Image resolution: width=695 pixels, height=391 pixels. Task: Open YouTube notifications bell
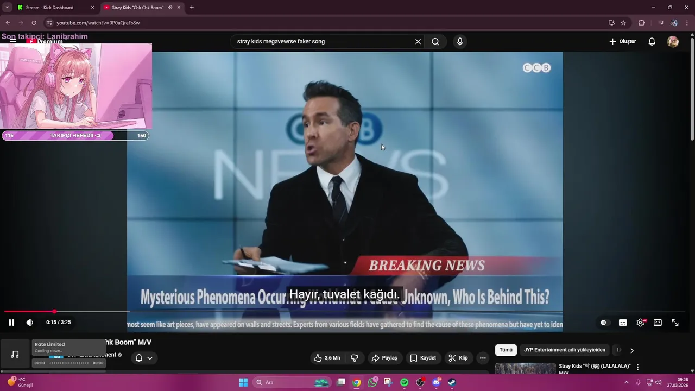[x=652, y=42]
